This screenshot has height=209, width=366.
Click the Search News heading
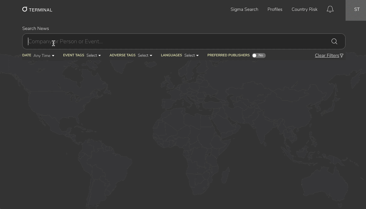pyautogui.click(x=35, y=29)
